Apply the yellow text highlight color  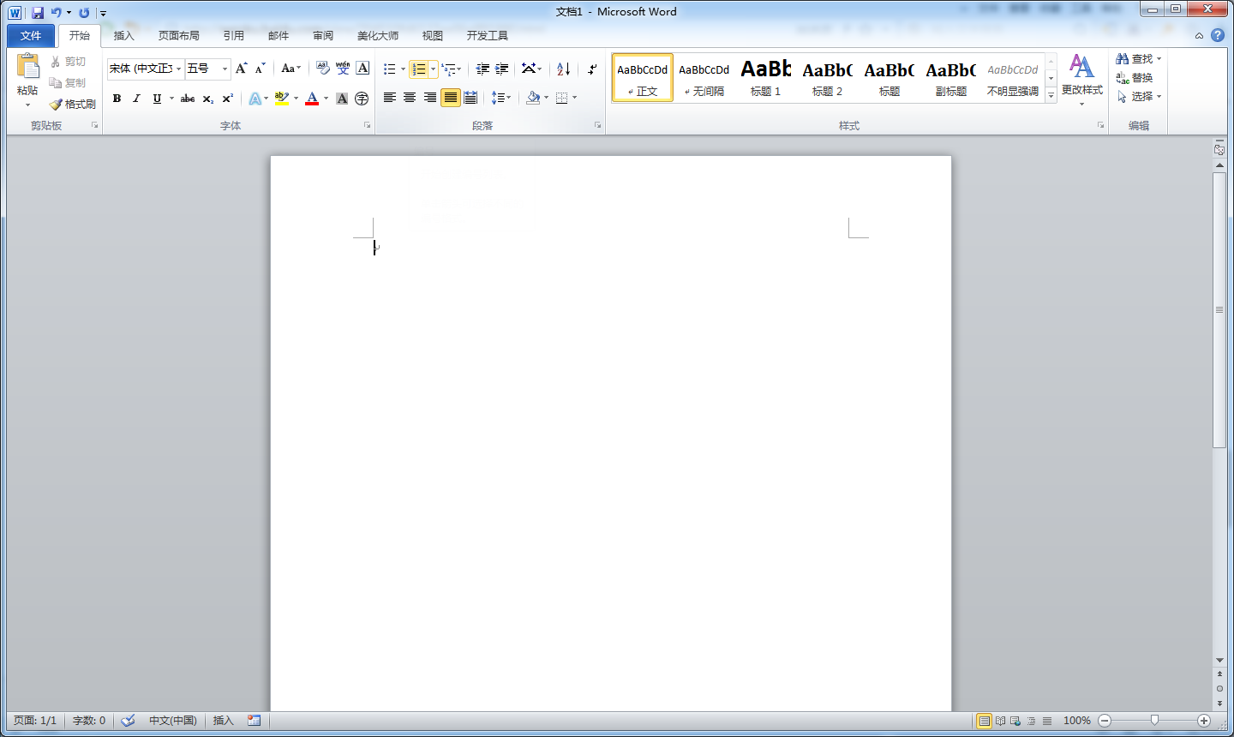(x=282, y=99)
